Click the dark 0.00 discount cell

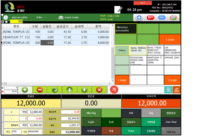pyautogui.click(x=47, y=43)
